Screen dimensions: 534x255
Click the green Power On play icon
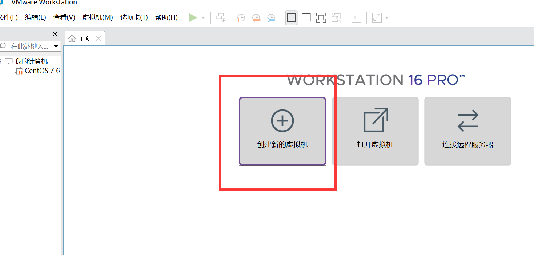[x=193, y=17]
